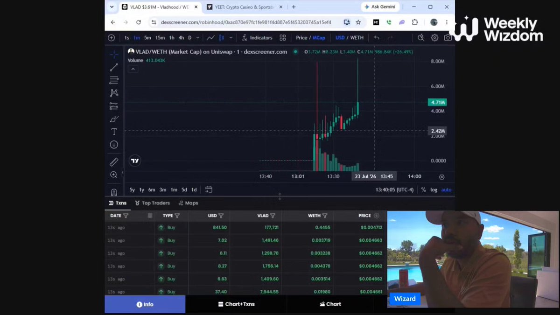Collapse the chart legend chevron
The width and height of the screenshot is (560, 315).
click(133, 69)
